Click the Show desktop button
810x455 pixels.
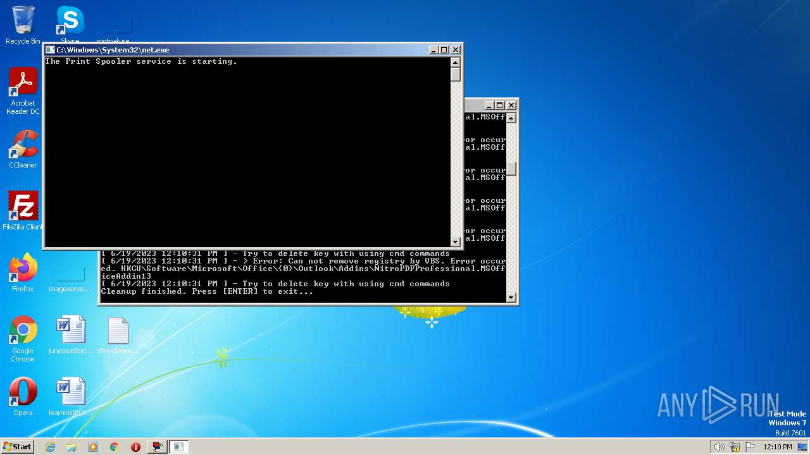pos(804,447)
